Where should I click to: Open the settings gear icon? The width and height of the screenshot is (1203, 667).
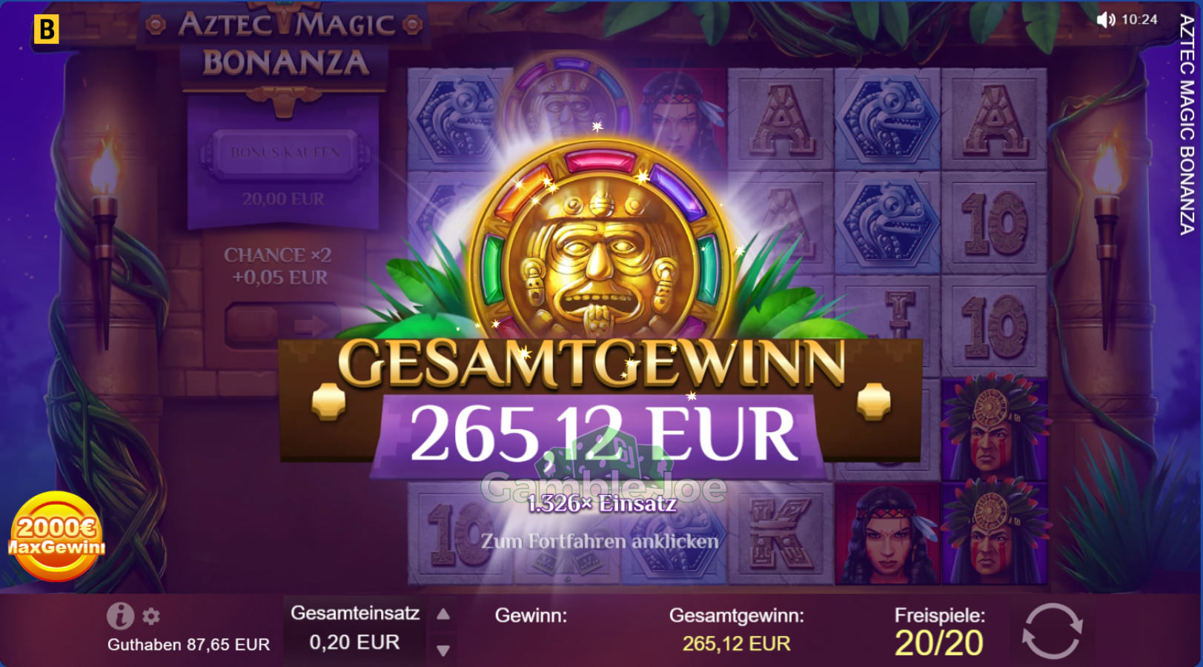[151, 617]
